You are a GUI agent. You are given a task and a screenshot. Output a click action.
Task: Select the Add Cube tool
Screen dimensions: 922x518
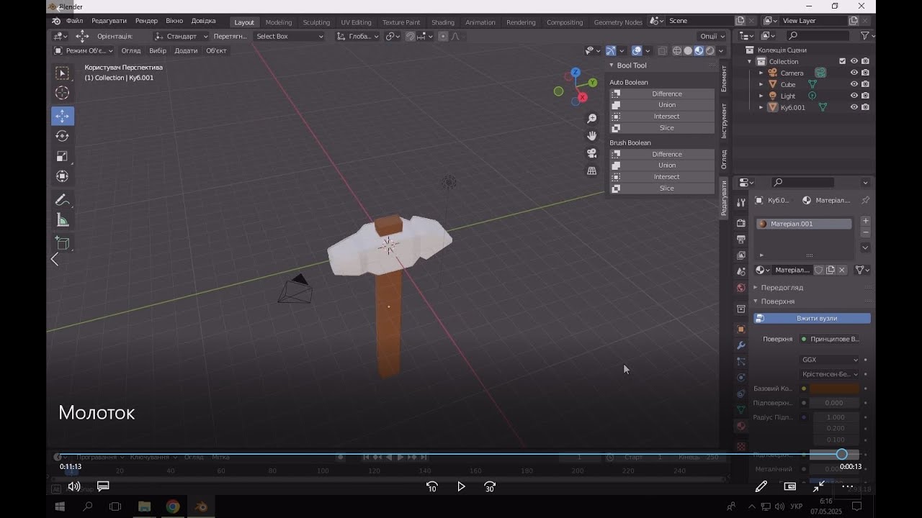(x=63, y=243)
